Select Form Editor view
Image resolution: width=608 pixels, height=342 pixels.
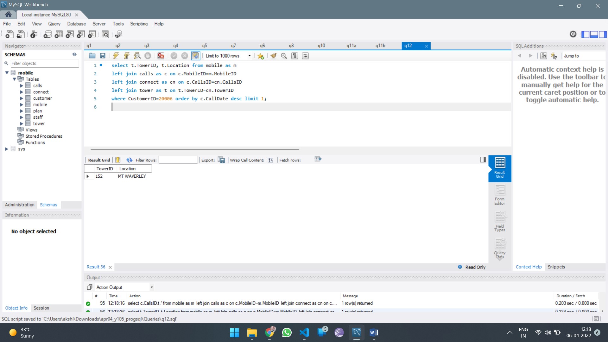(x=500, y=195)
